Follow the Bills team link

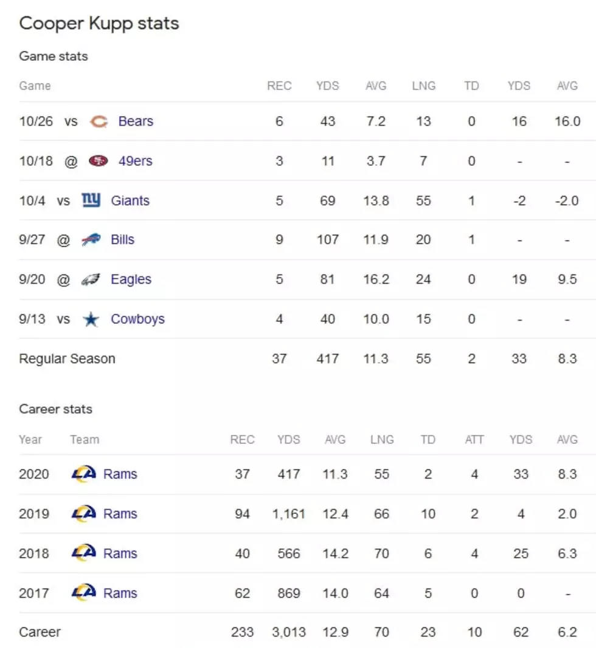122,240
